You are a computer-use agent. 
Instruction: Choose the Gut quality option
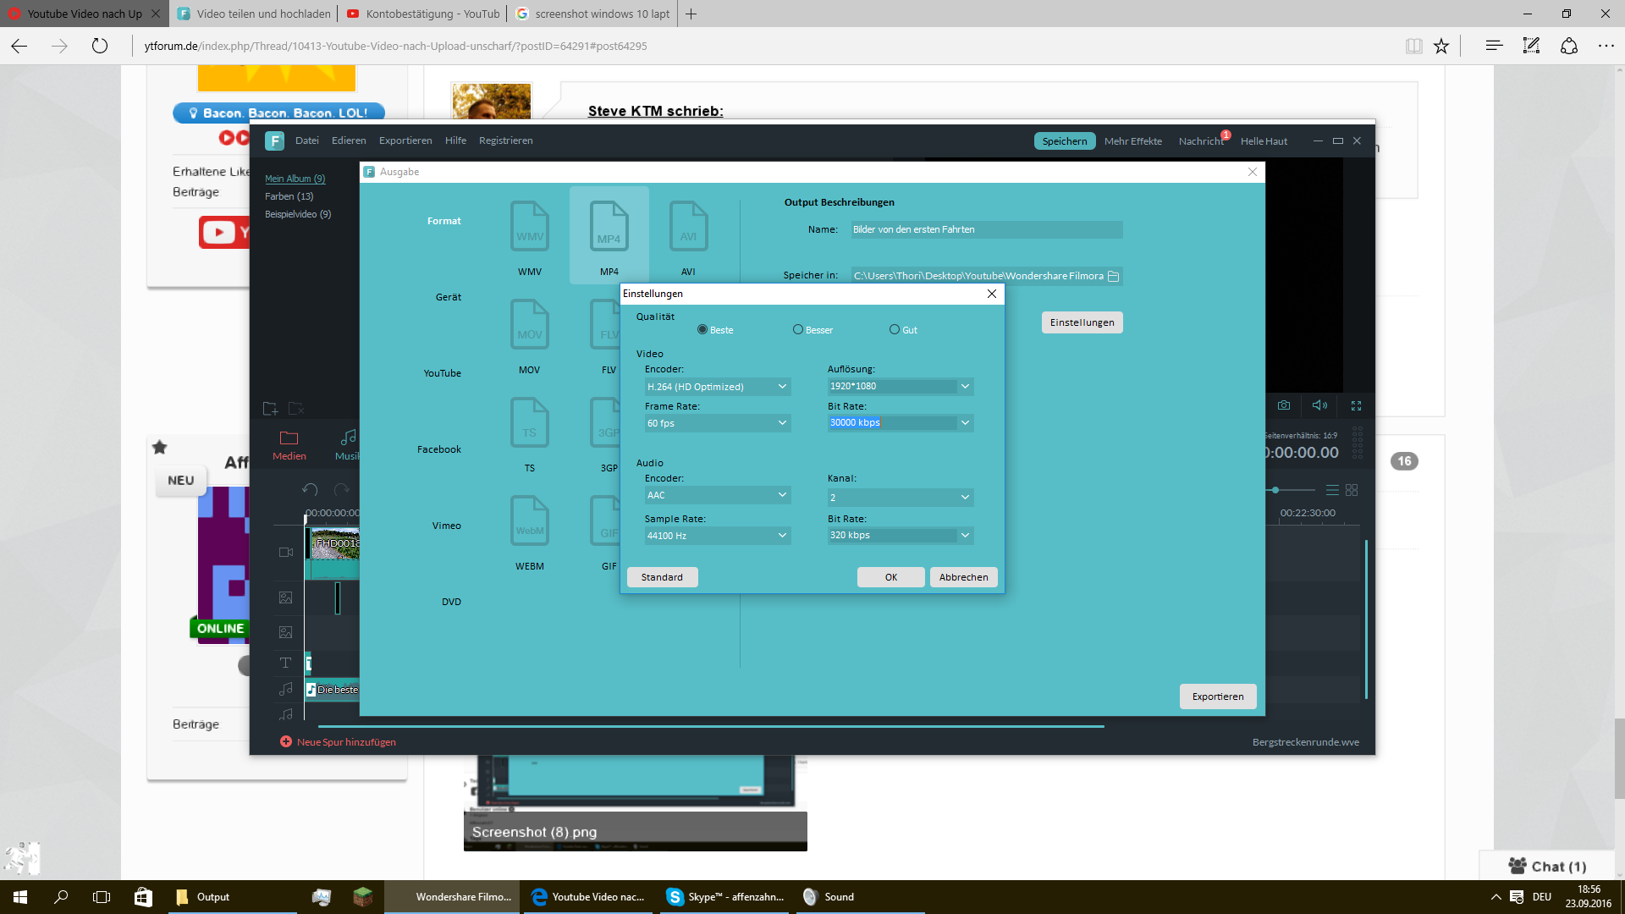coord(895,330)
